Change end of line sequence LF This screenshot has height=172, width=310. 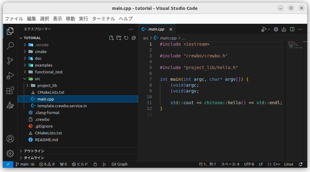click(x=261, y=164)
